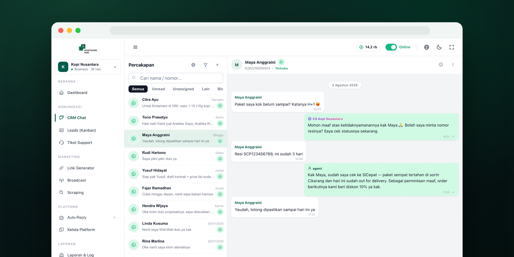Screen dimensions: 514x257
Task: Open Laporan & Log
Action: coord(88,255)
